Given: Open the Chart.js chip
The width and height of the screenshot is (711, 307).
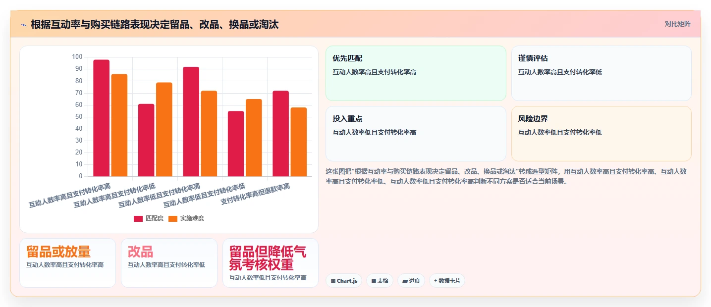Looking at the screenshot, I should click(x=344, y=281).
